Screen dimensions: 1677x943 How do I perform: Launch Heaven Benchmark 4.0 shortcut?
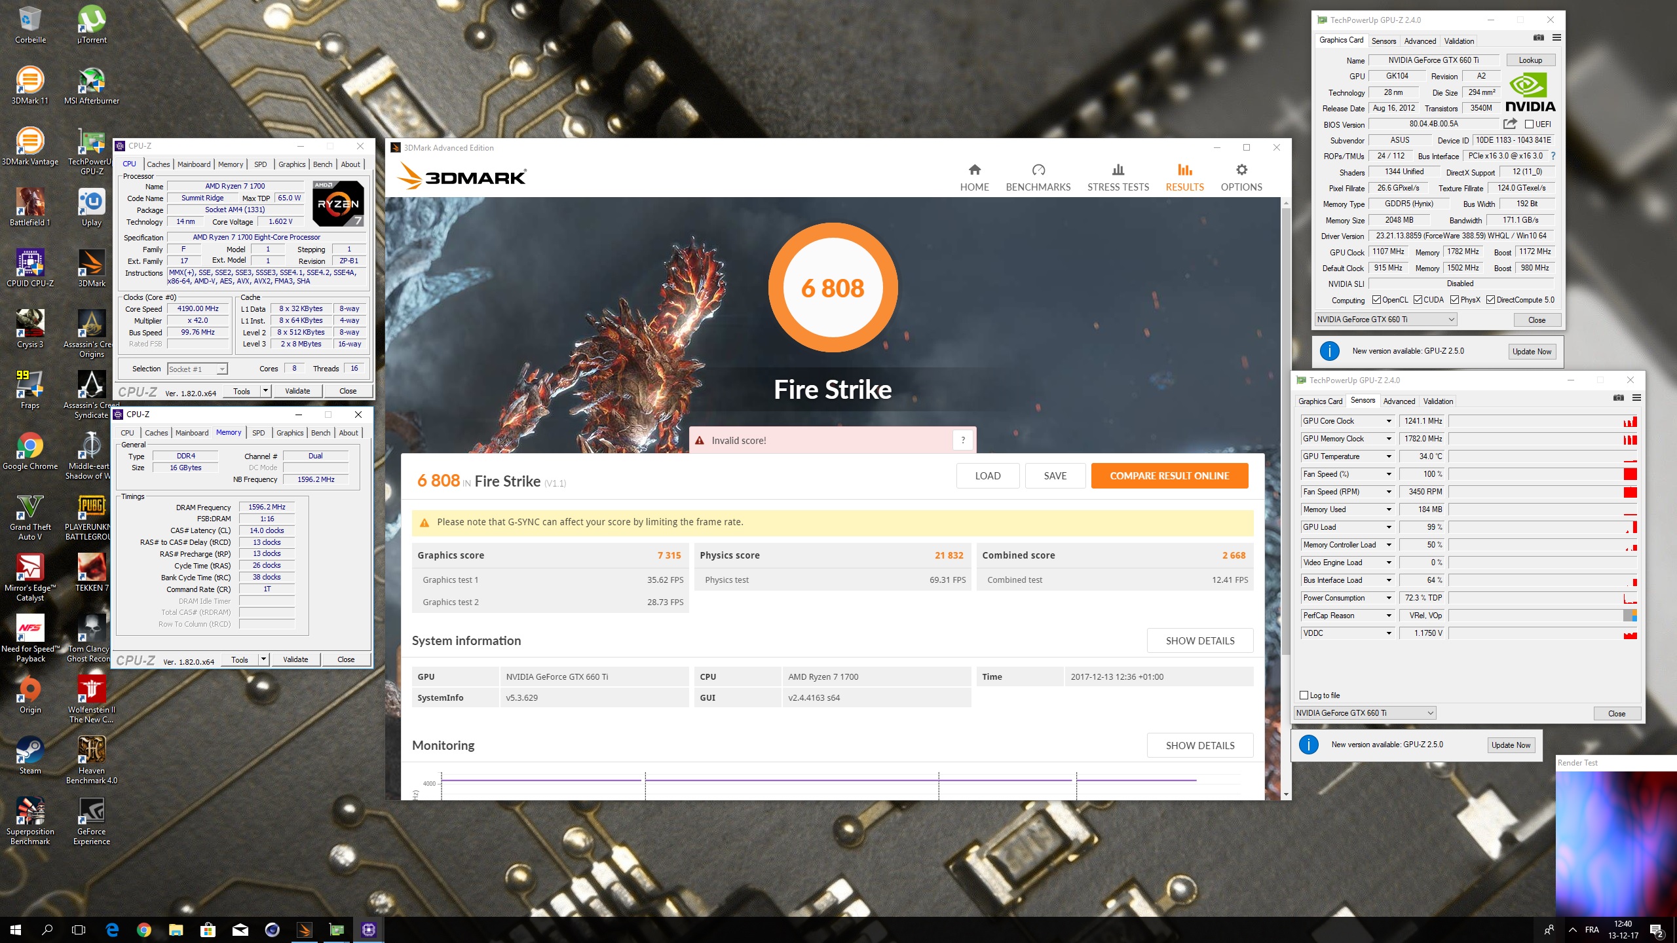click(x=92, y=760)
